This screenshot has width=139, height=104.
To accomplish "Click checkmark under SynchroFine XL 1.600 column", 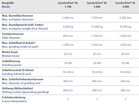I will [x=97, y=99].
